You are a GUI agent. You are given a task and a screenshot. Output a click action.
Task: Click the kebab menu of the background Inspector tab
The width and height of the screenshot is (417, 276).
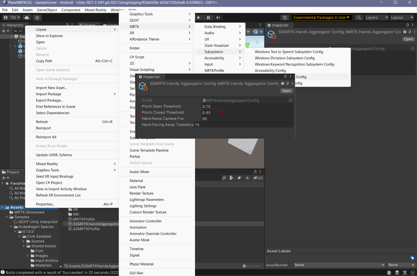click(413, 25)
